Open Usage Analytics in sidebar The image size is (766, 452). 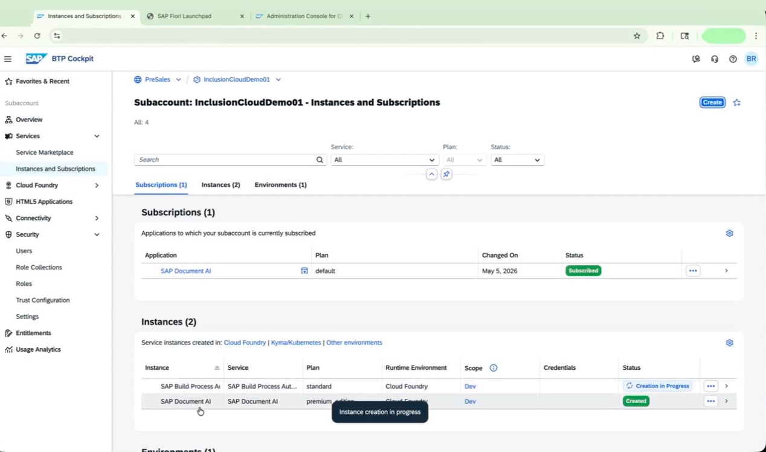38,349
